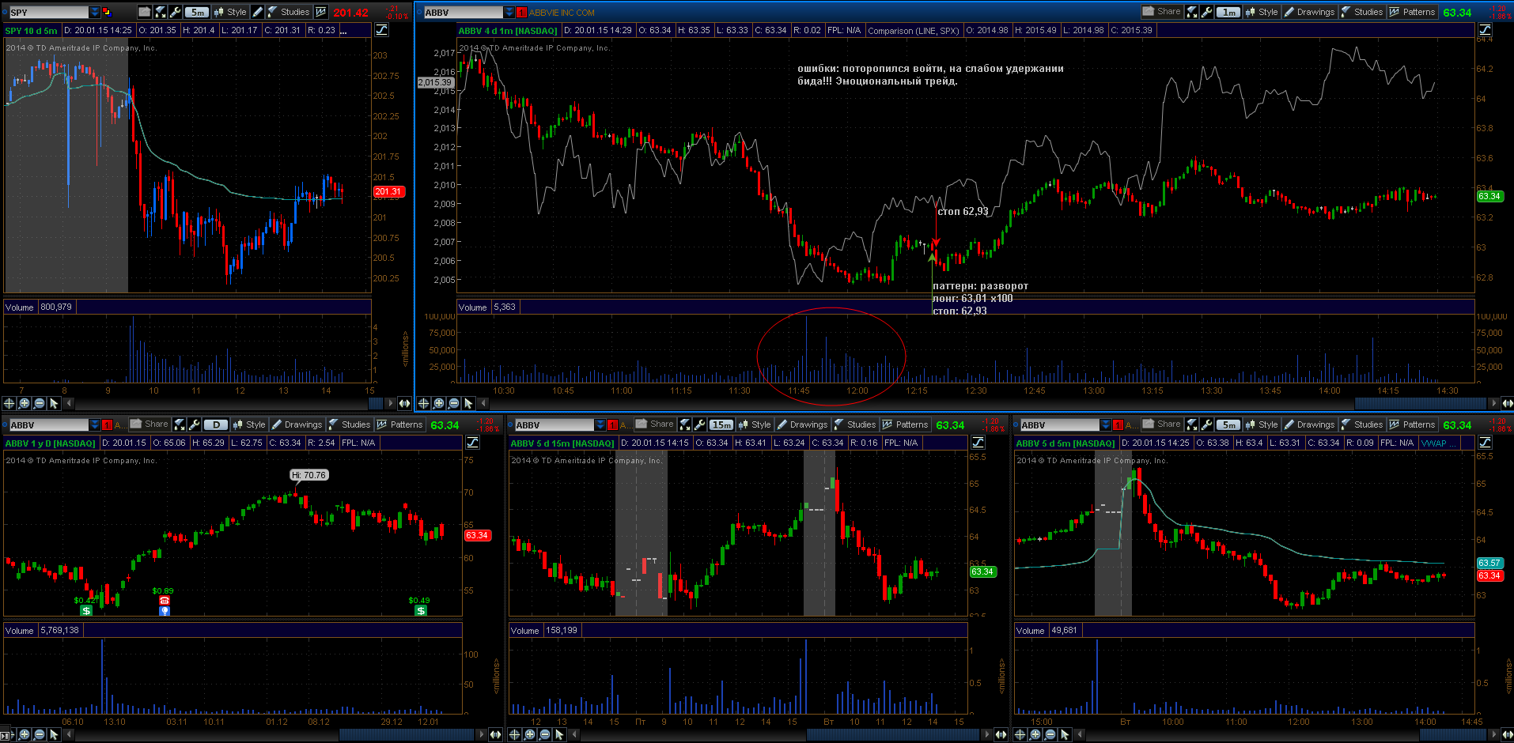Toggle ABBV daily chart red link indicator
This screenshot has width=1514, height=743.
(107, 424)
